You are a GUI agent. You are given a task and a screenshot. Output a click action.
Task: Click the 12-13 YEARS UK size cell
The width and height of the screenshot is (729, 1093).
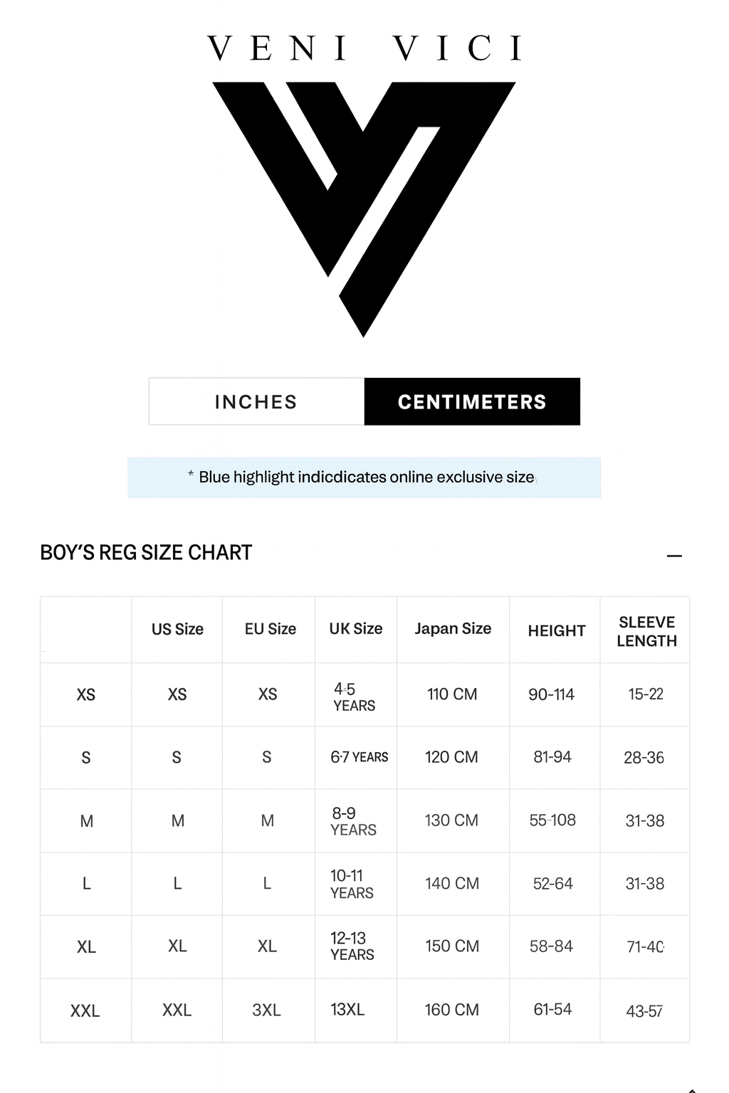click(352, 946)
